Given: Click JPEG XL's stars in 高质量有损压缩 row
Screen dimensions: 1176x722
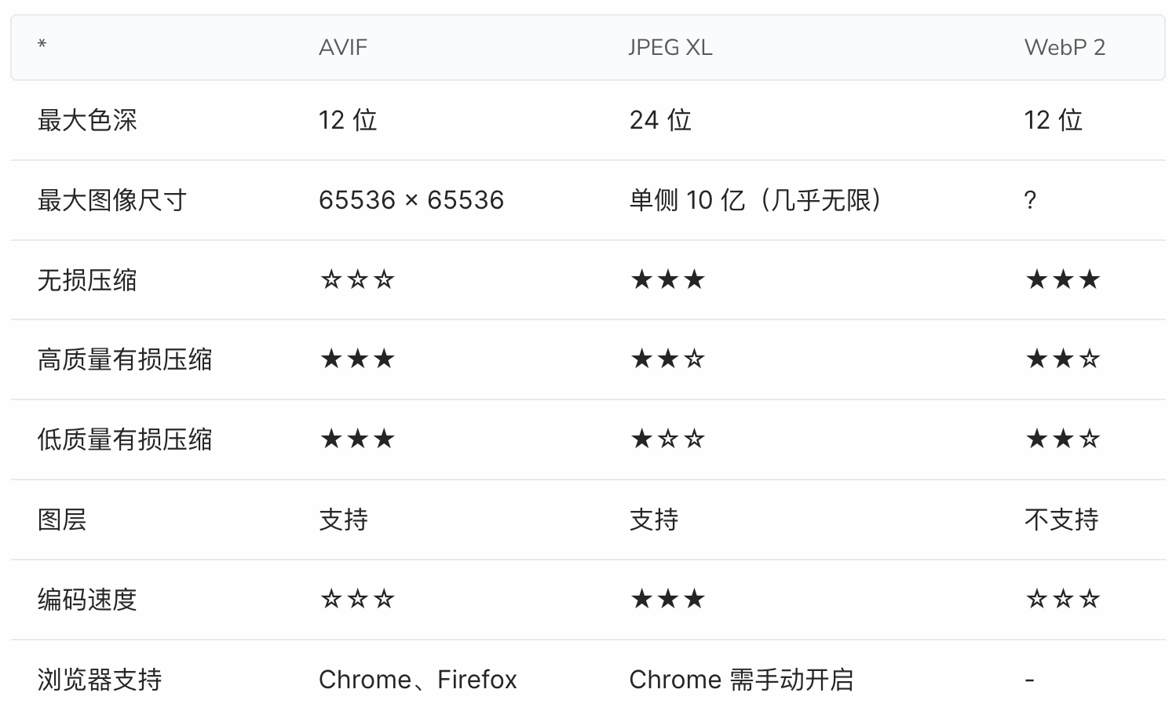Looking at the screenshot, I should point(668,359).
